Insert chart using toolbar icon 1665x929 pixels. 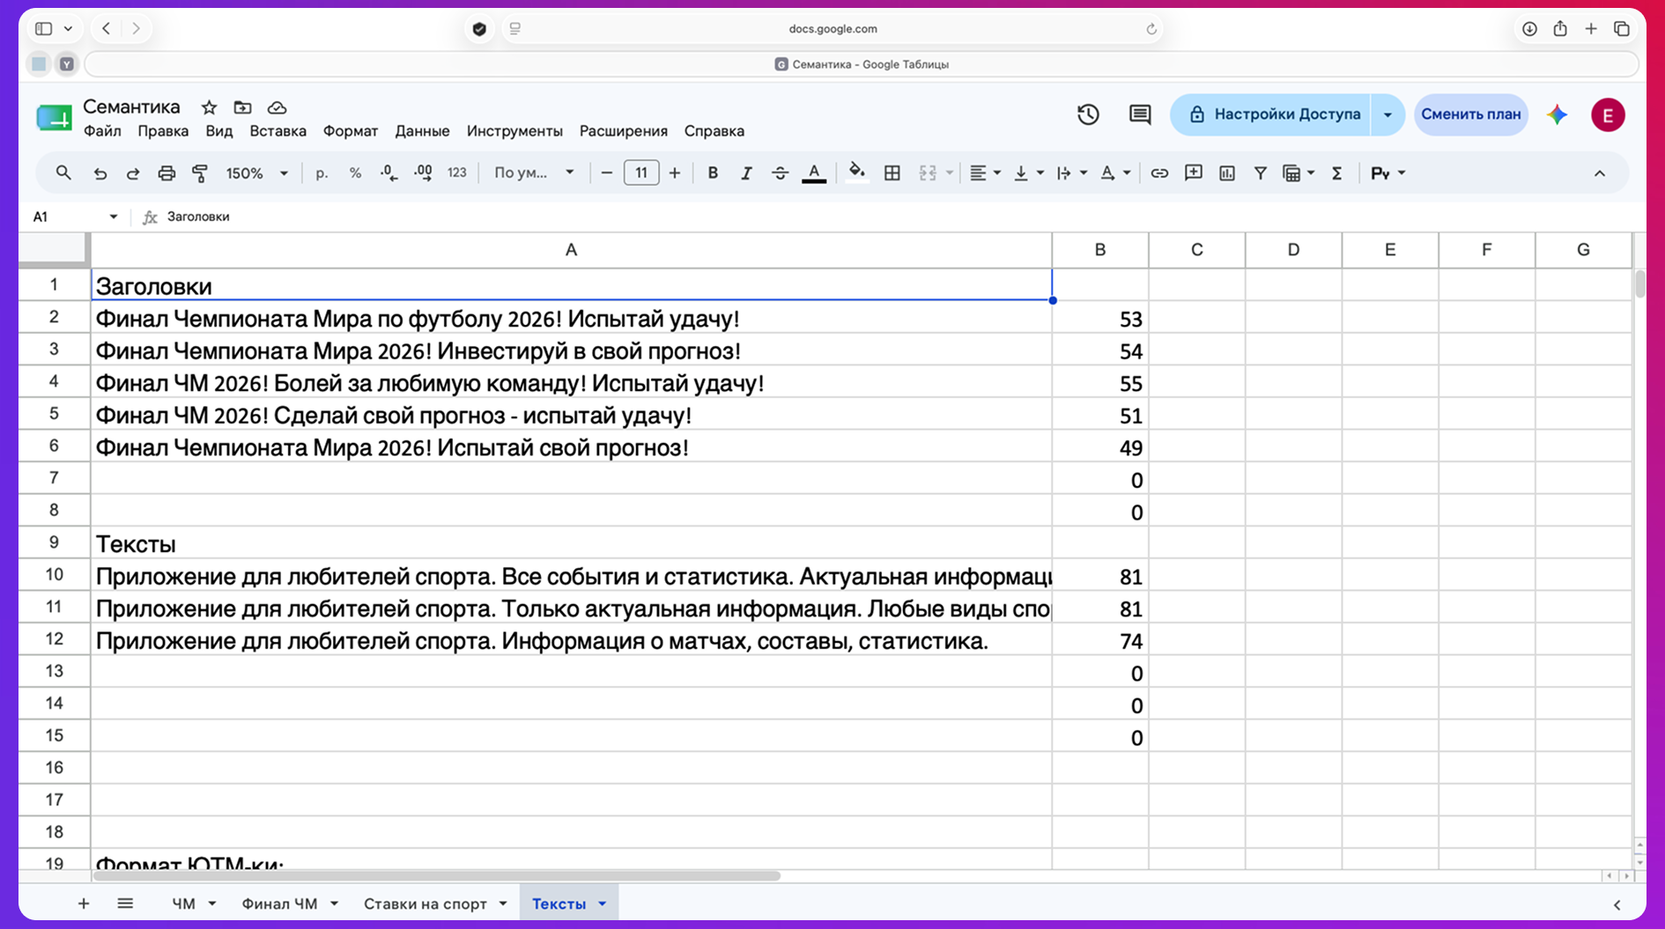[x=1227, y=173]
